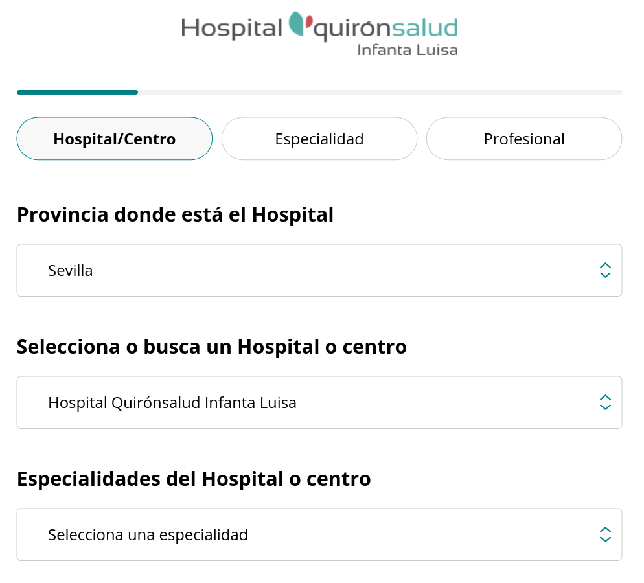Click the gray Hospital word in logo
The width and height of the screenshot is (644, 583).
pyautogui.click(x=232, y=29)
